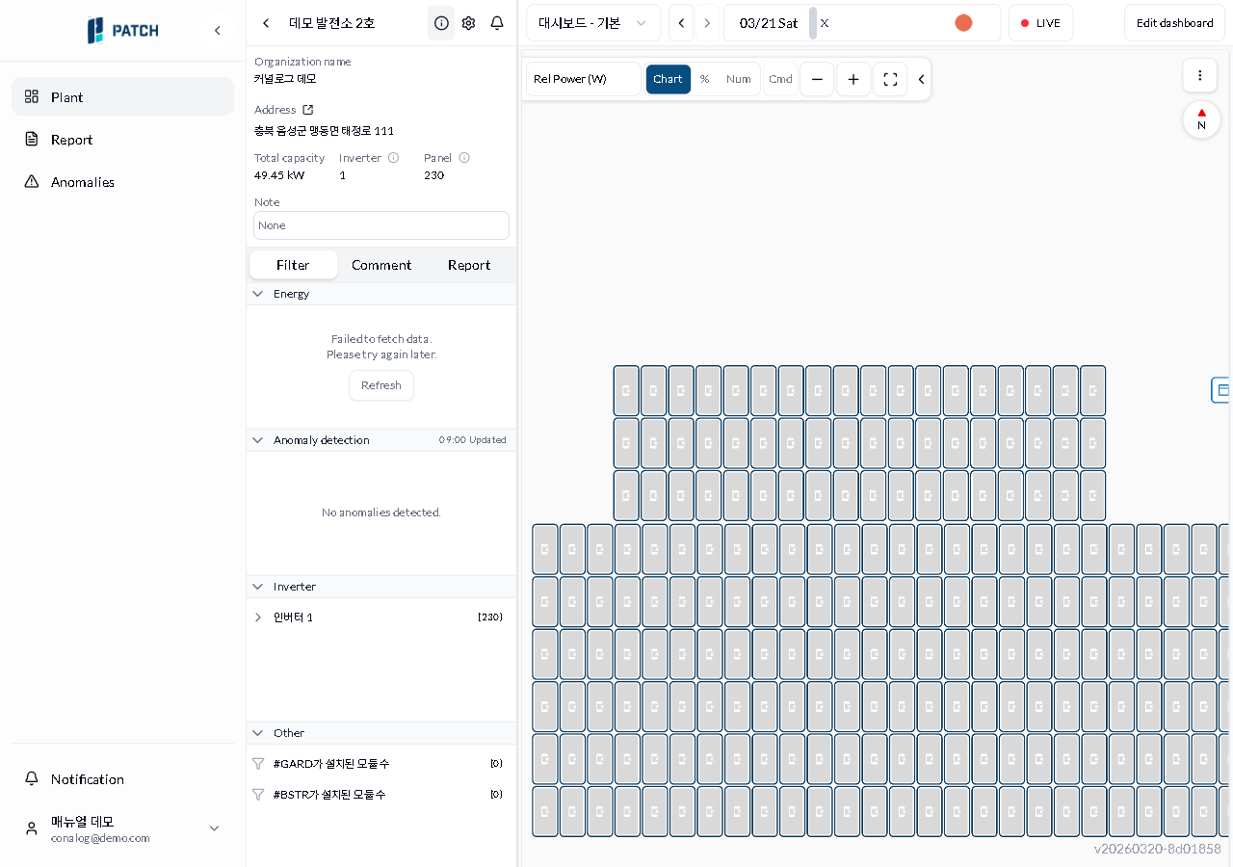Switch display mode to Chart

coord(668,79)
